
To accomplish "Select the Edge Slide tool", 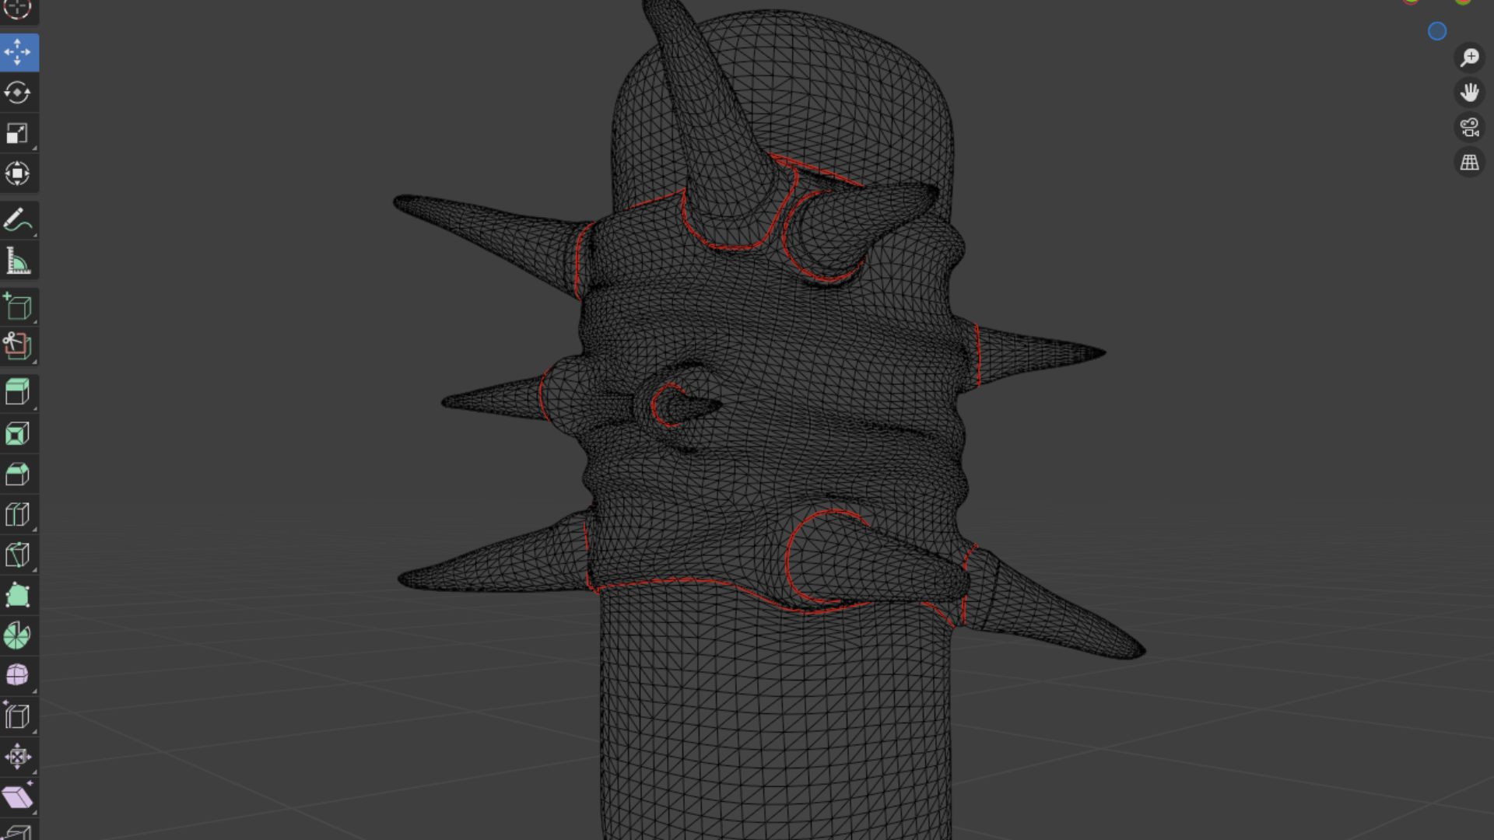I will pos(18,716).
